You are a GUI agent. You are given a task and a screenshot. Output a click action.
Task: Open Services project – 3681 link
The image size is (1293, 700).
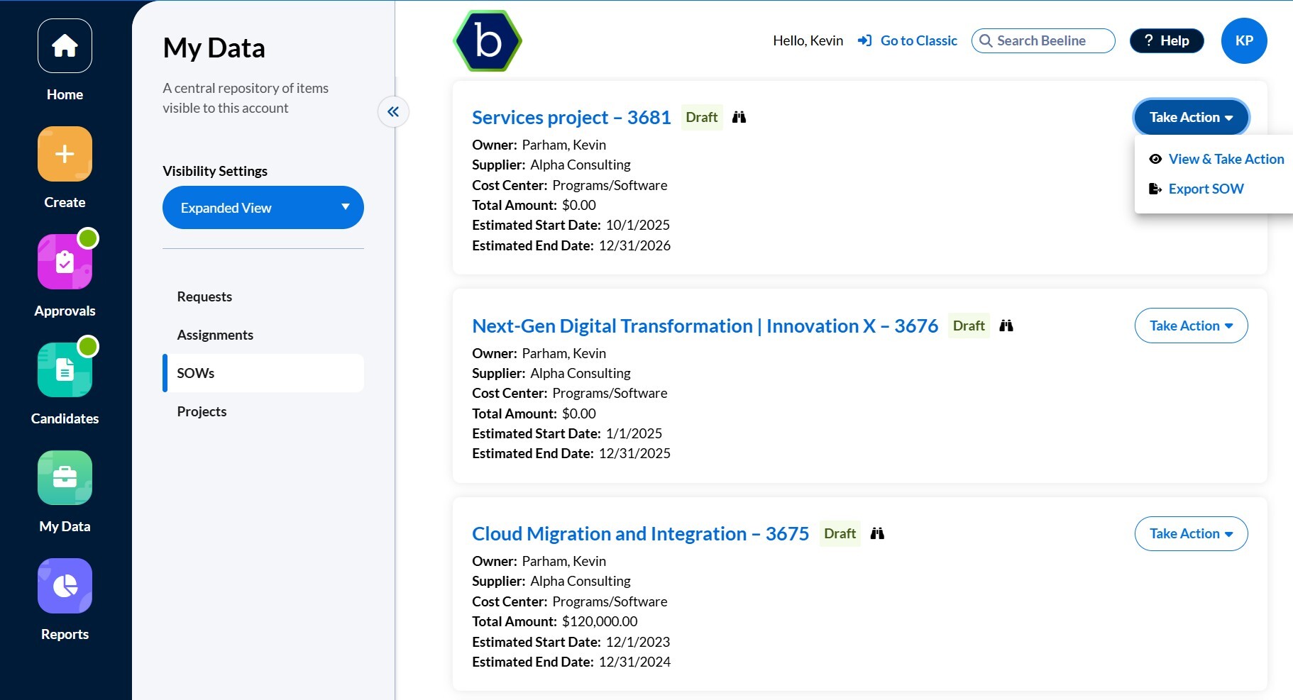[x=571, y=117]
